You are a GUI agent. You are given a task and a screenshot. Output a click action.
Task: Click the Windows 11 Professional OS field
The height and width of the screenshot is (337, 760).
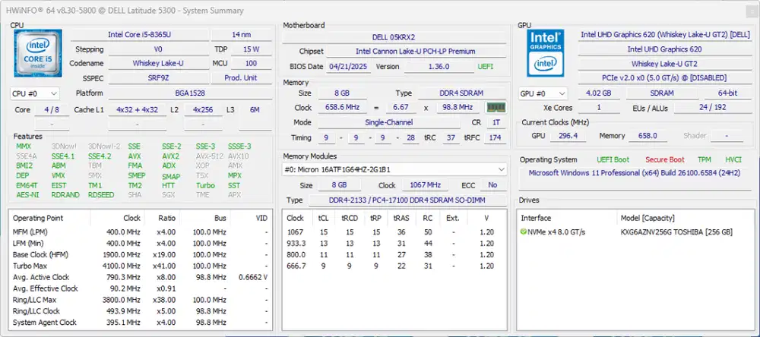pos(636,173)
